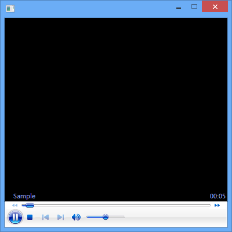Click the 00:05 elapsed time label

pos(217,196)
